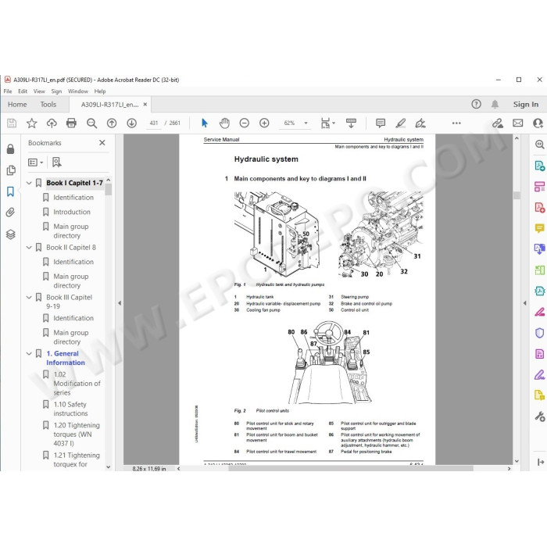
Task: Go to previous page arrow
Action: click(x=112, y=123)
